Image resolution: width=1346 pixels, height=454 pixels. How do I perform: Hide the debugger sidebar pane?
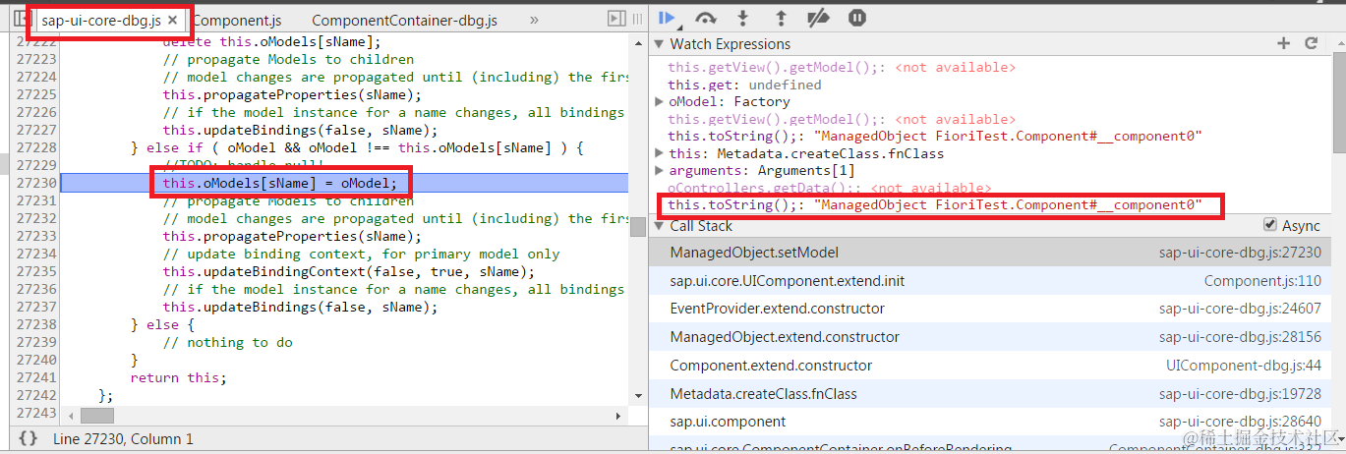tap(616, 19)
